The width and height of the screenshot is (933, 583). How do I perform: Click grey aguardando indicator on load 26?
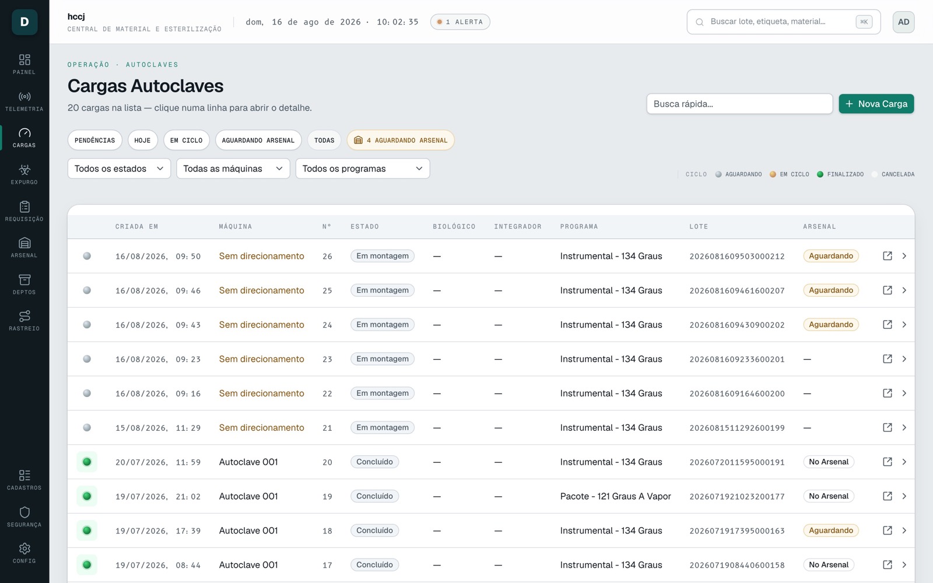point(87,256)
